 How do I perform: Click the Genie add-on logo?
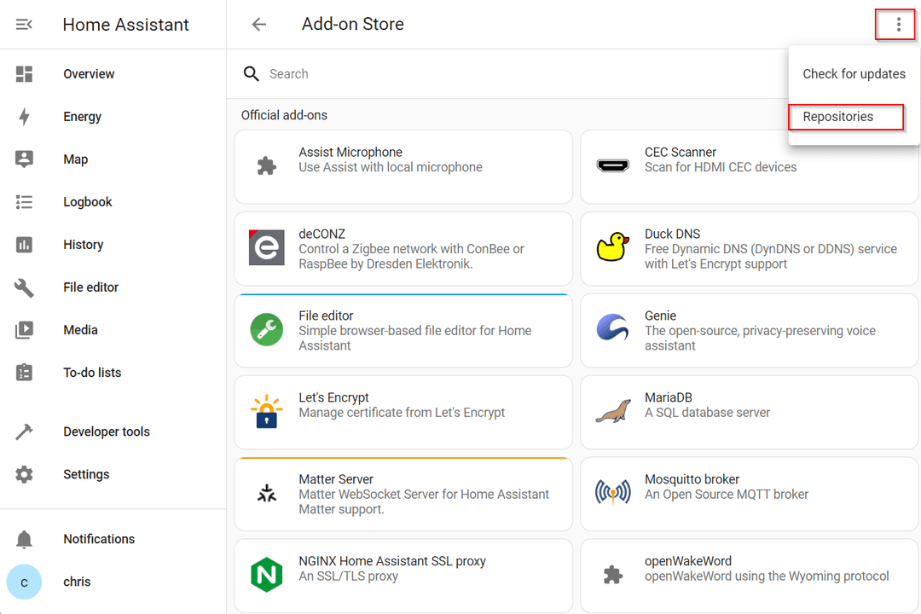click(612, 328)
